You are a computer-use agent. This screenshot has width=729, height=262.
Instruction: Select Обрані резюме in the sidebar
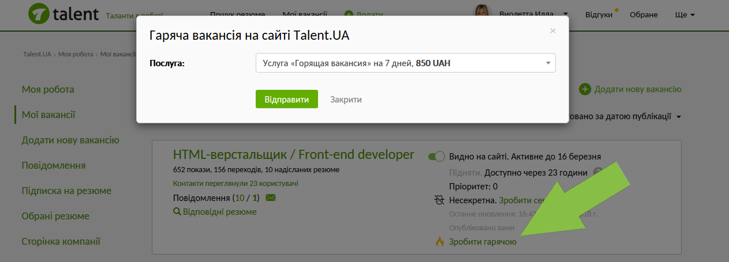[x=55, y=216]
